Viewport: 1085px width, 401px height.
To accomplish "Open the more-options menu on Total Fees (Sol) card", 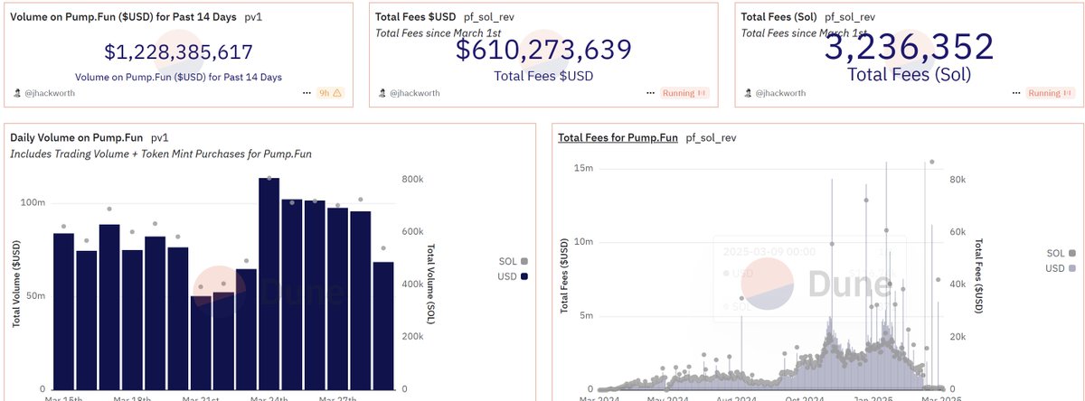I will (1016, 93).
